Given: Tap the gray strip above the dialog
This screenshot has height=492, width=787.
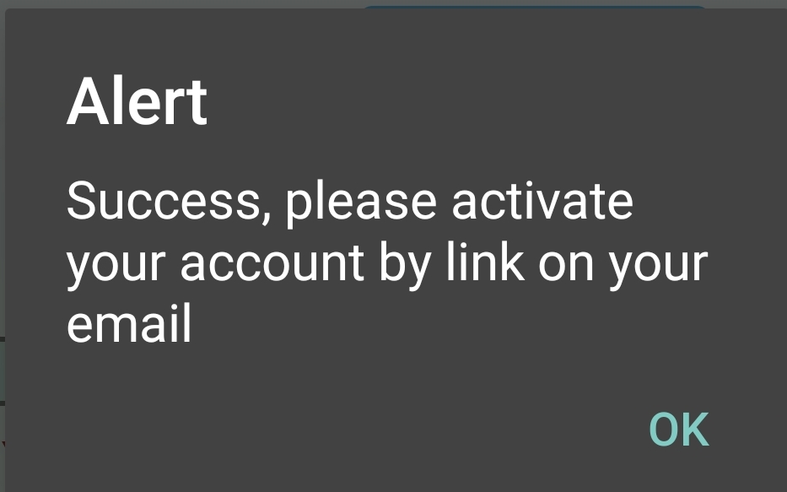Looking at the screenshot, I should (x=181, y=3).
